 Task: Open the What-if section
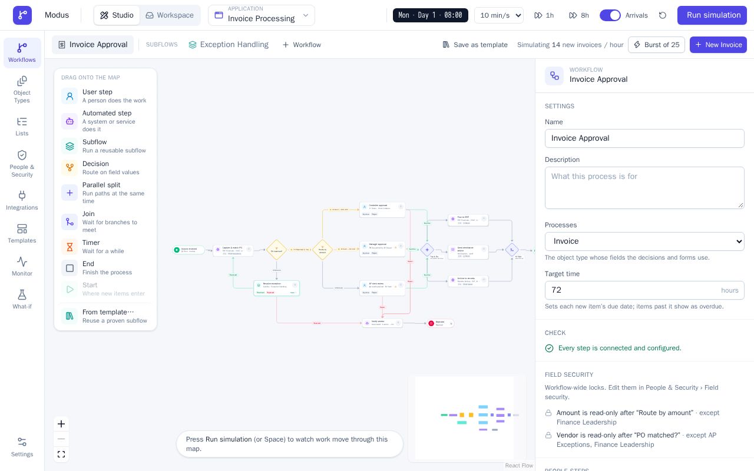click(x=22, y=300)
